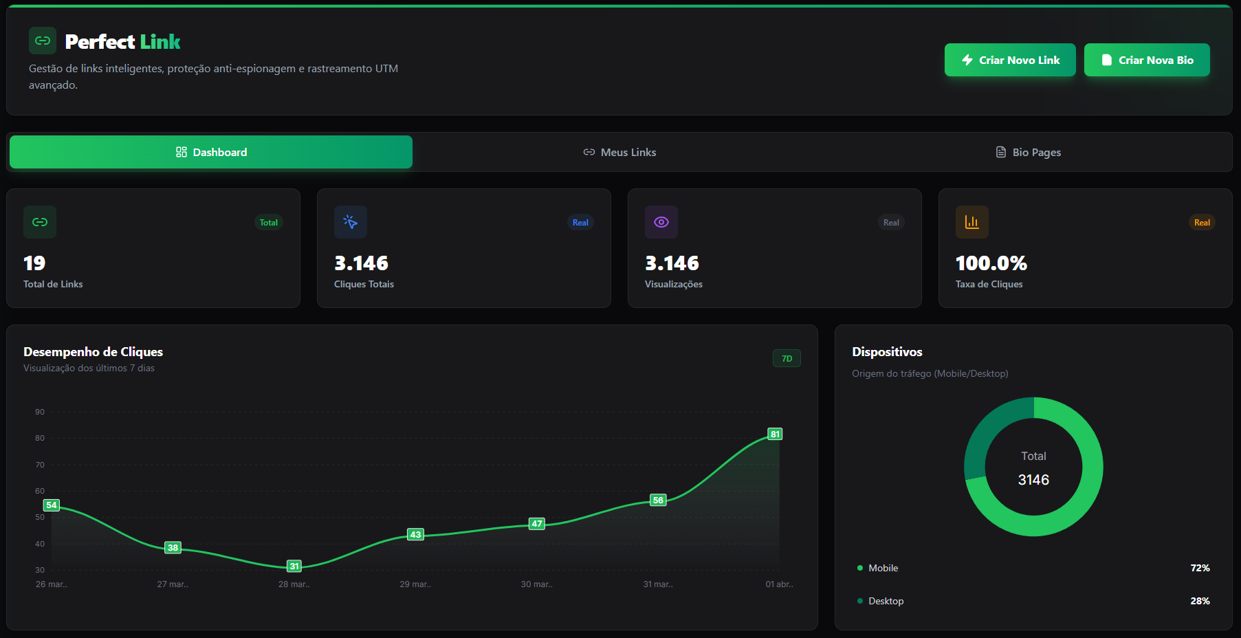Click the lightning icon inside Criar Novo Link

(967, 60)
